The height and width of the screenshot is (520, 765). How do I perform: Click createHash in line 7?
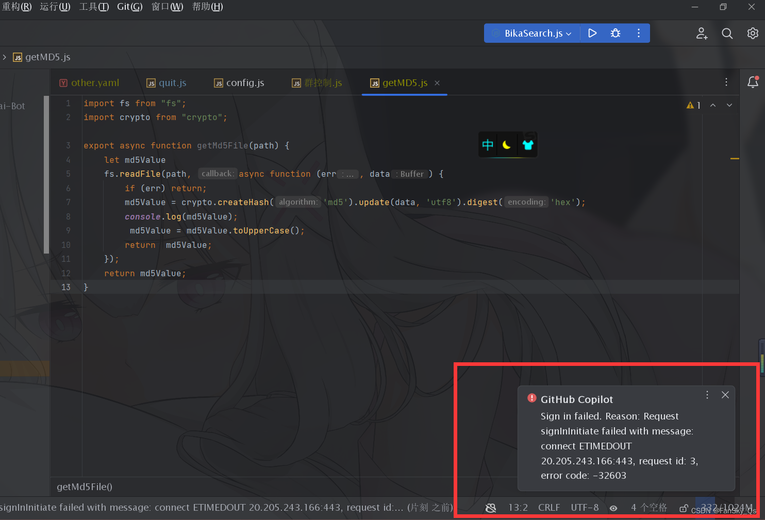pos(243,203)
